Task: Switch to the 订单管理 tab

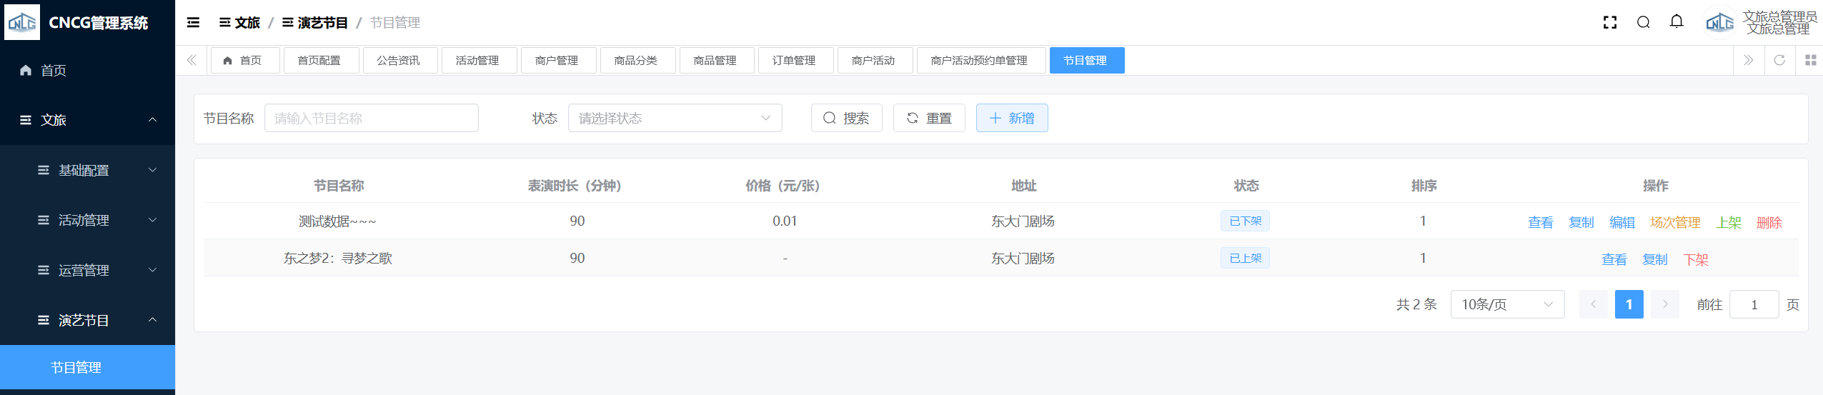Action: [793, 61]
